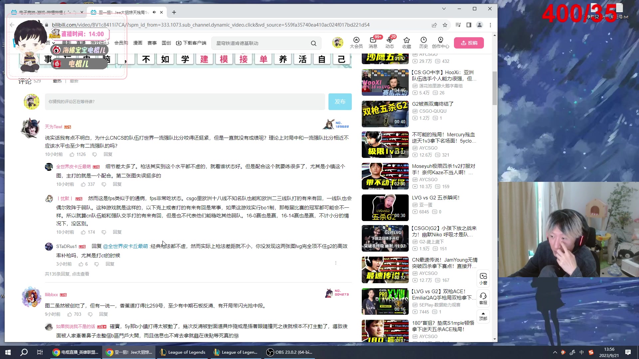Like the reply with 337 likes
This screenshot has width=639, height=359.
pyautogui.click(x=83, y=184)
